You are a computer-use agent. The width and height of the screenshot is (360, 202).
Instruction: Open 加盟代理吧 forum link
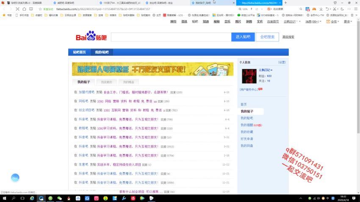tap(86, 92)
